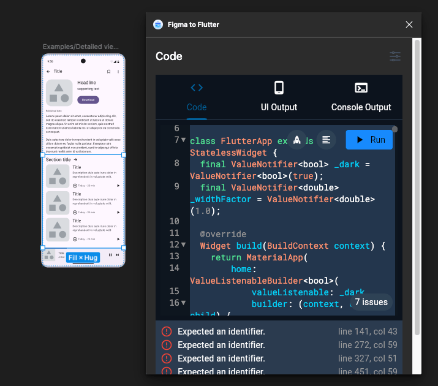Click the error icon for line 272
The height and width of the screenshot is (386, 438).
(167, 345)
